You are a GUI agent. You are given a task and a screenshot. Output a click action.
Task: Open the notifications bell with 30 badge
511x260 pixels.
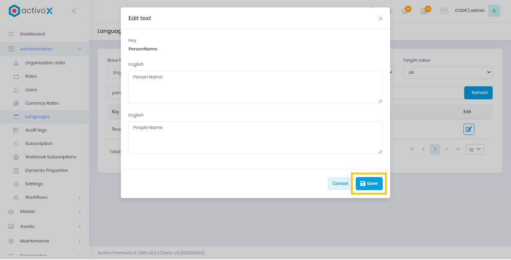tap(404, 11)
